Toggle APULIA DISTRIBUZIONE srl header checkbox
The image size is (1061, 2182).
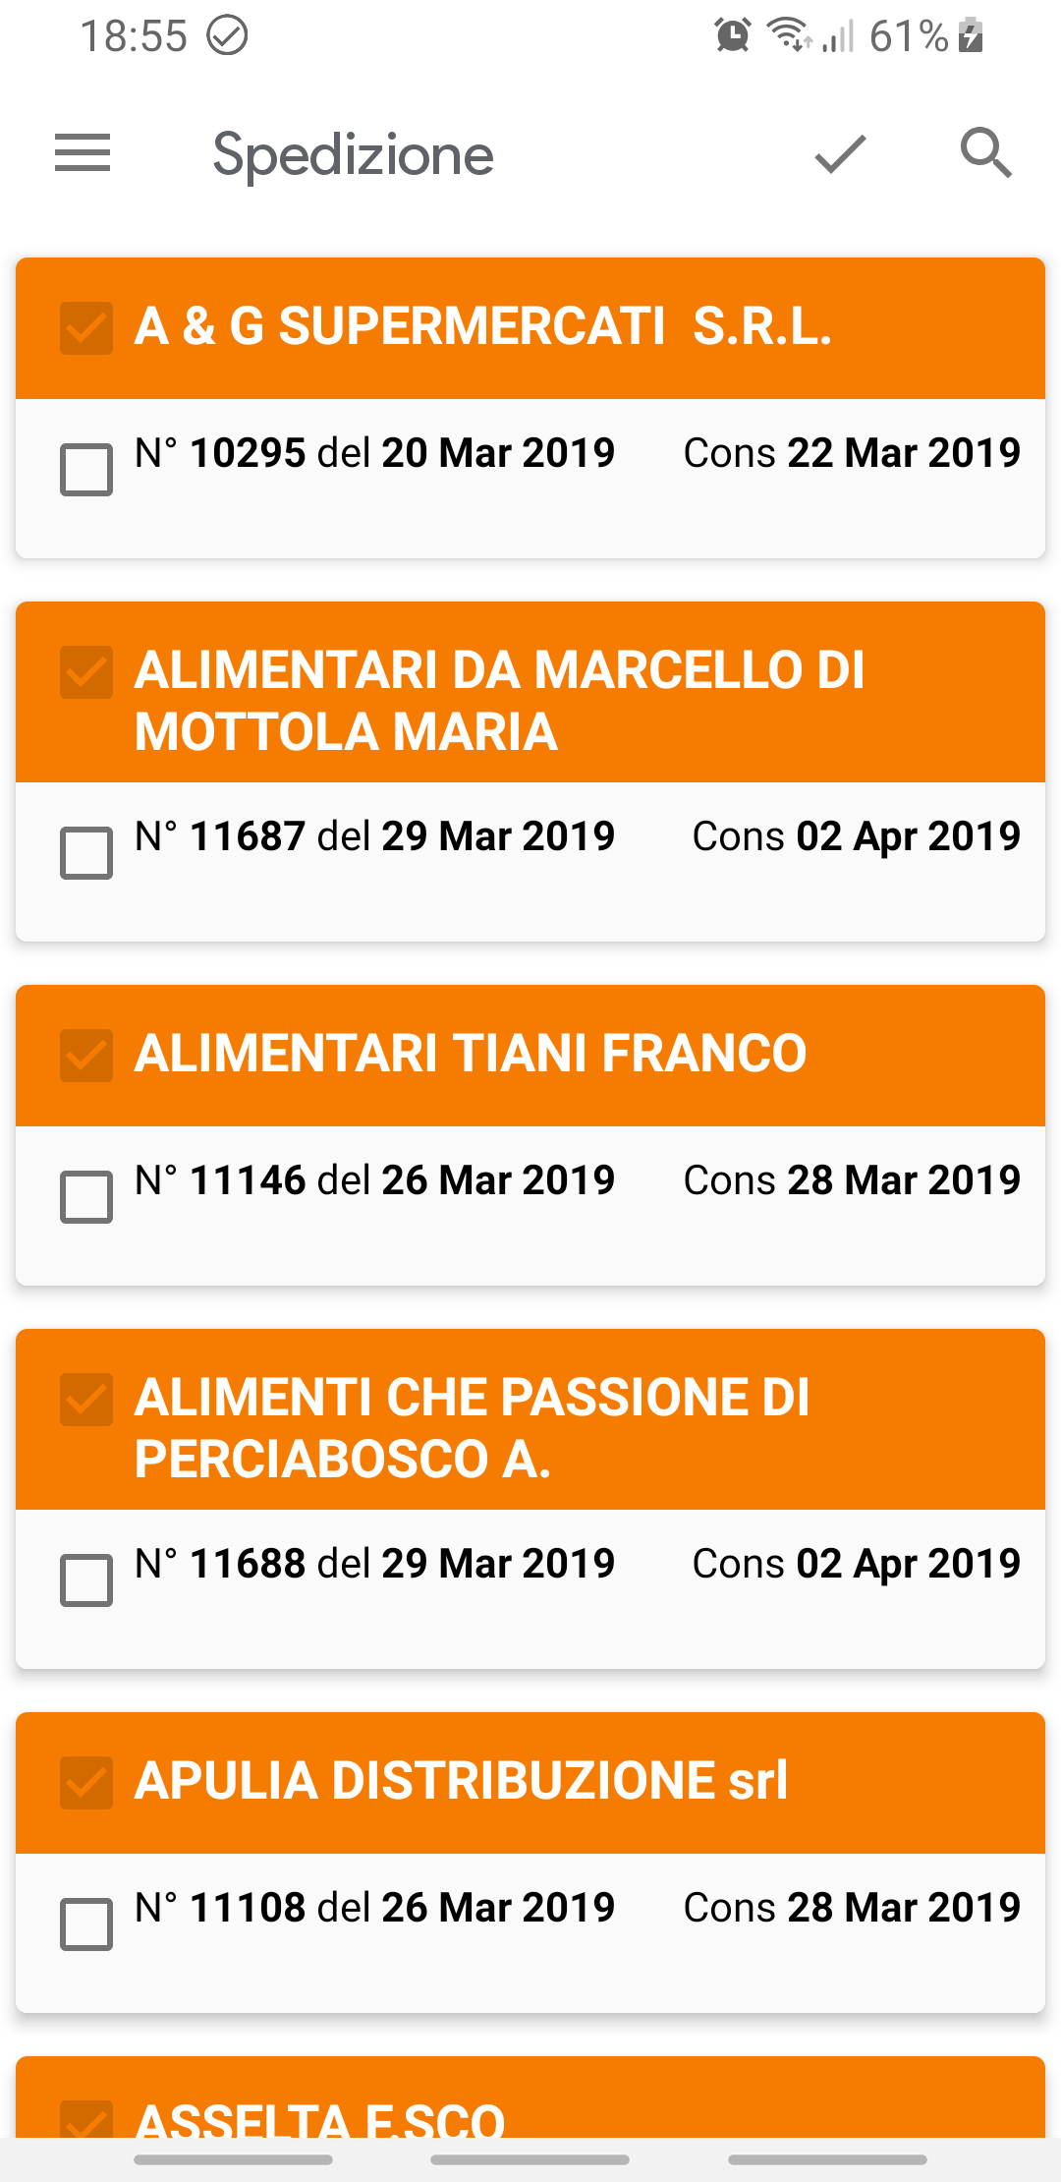click(86, 1783)
